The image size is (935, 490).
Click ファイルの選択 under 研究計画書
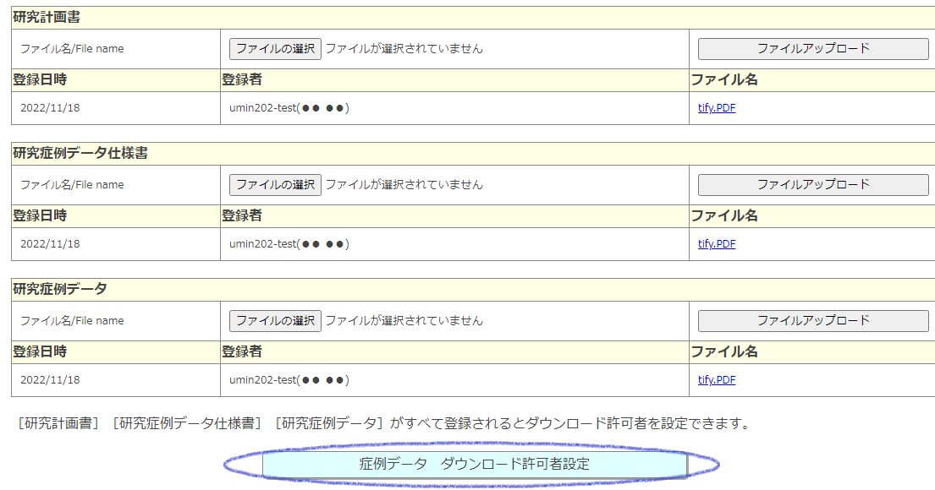point(275,49)
